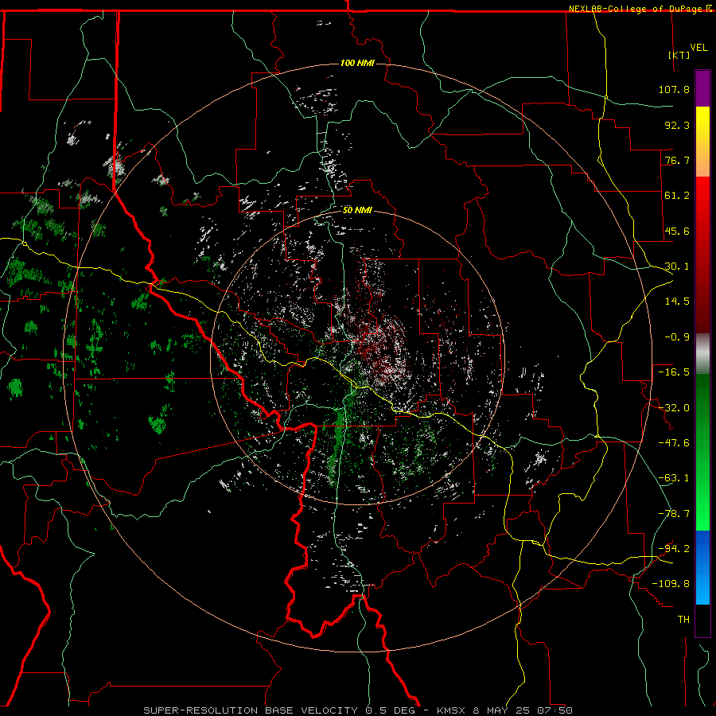
Task: Select the 107.8 legend value
Action: click(674, 89)
